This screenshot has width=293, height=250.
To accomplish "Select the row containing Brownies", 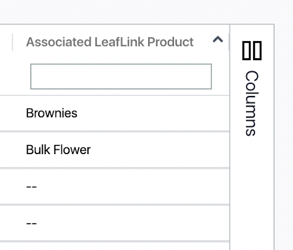I will [114, 113].
